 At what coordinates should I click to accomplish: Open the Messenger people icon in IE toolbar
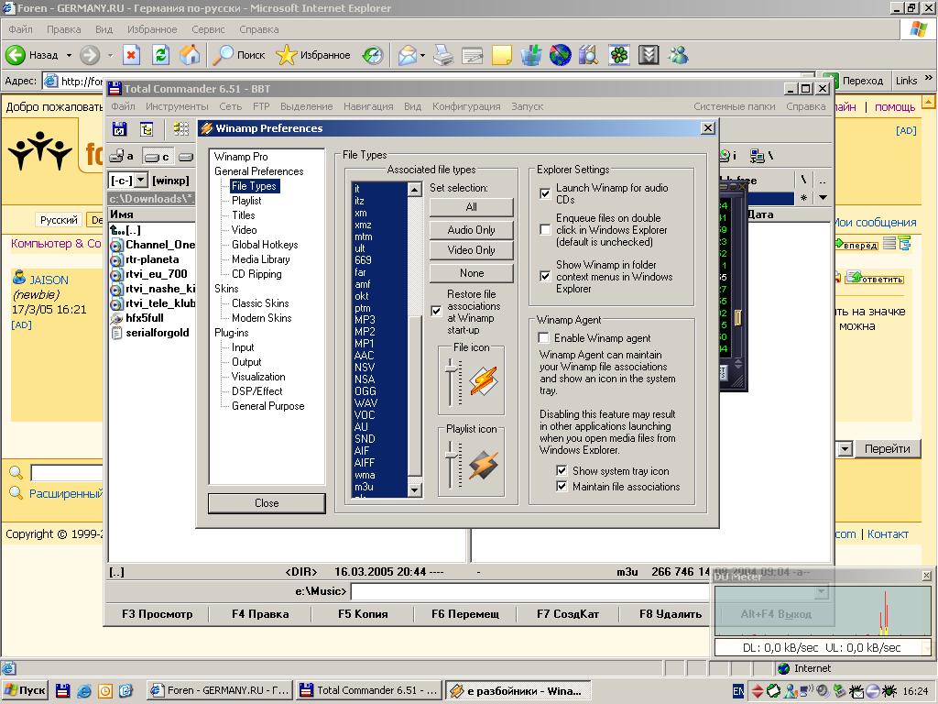click(679, 55)
